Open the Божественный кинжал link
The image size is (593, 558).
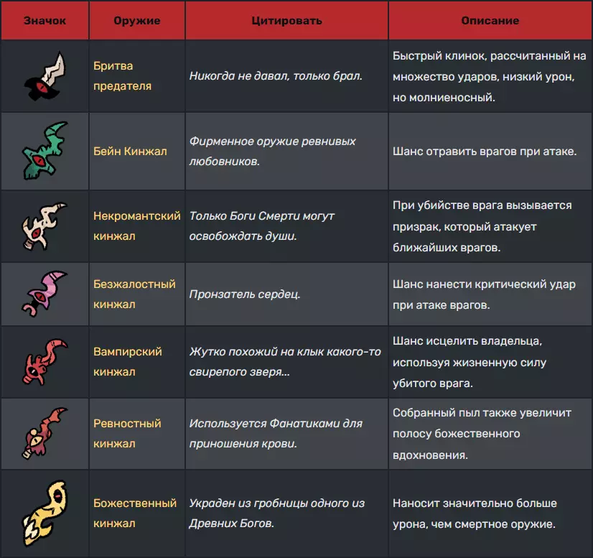(x=135, y=513)
